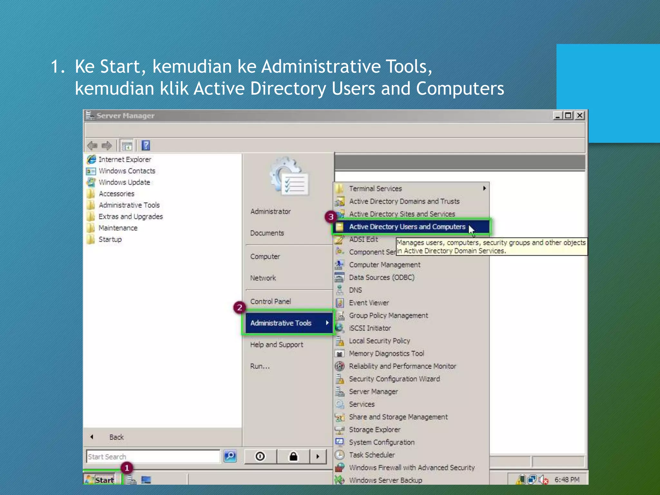Open the blue Help question mark icon
Image resolution: width=660 pixels, height=495 pixels.
(x=146, y=146)
